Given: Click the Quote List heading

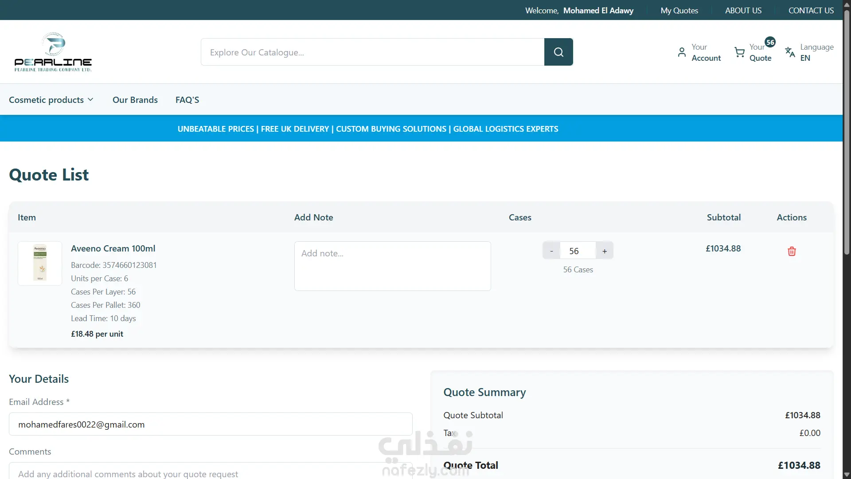Looking at the screenshot, I should 49,175.
